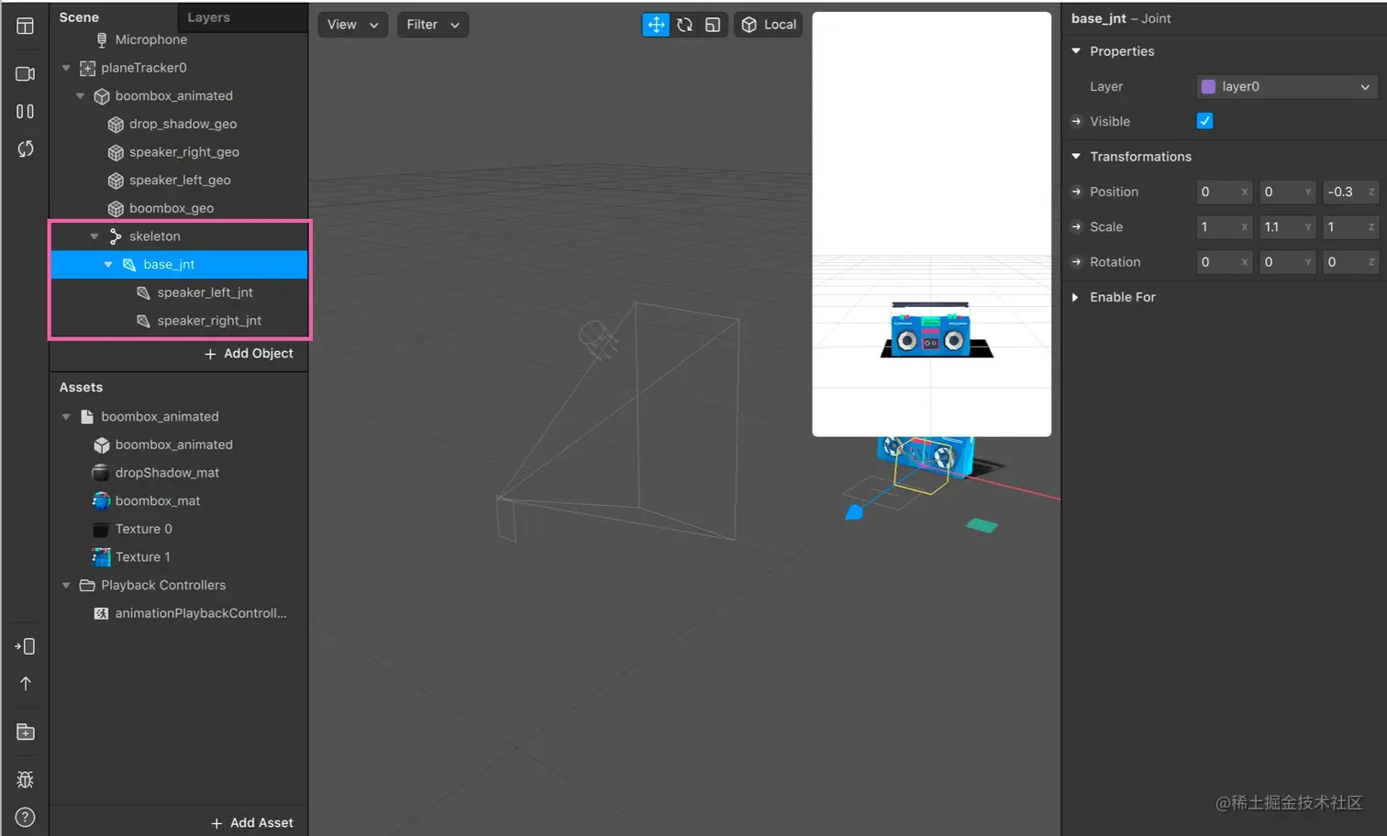Uncheck the Visible checkbox
The width and height of the screenshot is (1387, 836).
tap(1204, 121)
